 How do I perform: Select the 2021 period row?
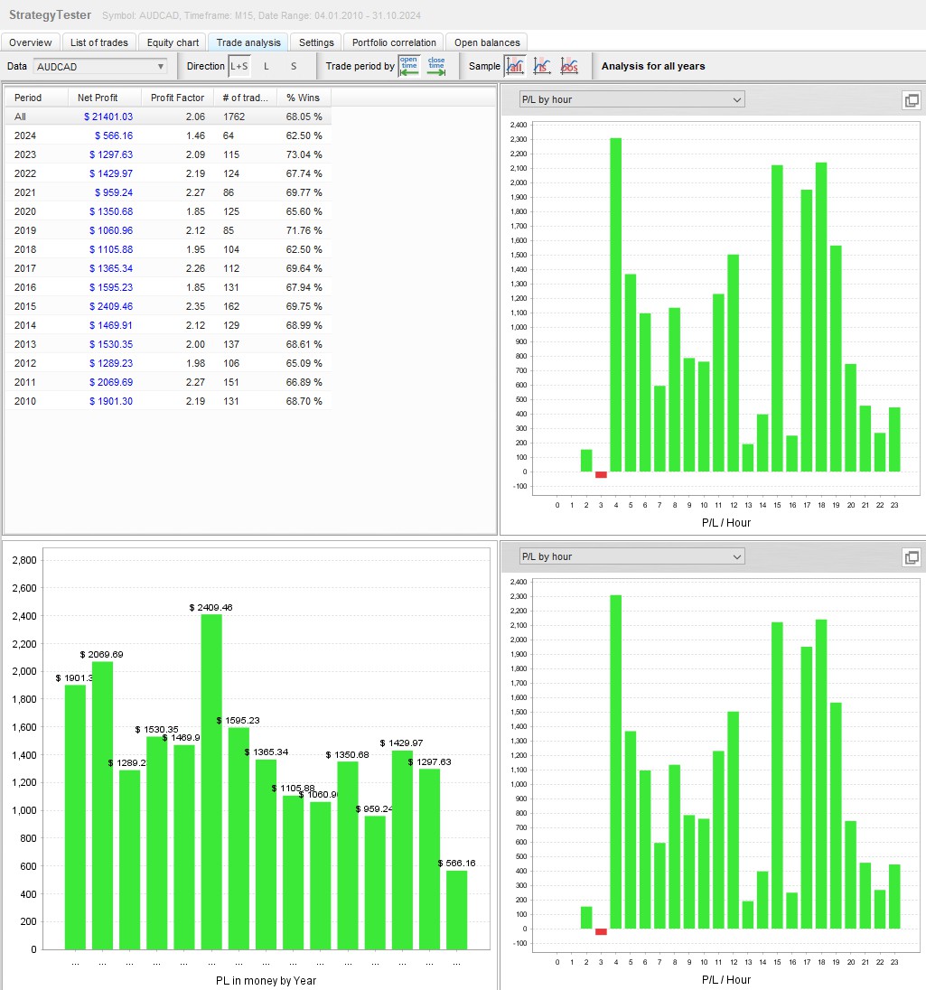[168, 192]
